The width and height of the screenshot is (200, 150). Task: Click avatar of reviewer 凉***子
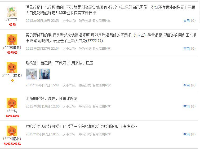[x=12, y=12]
